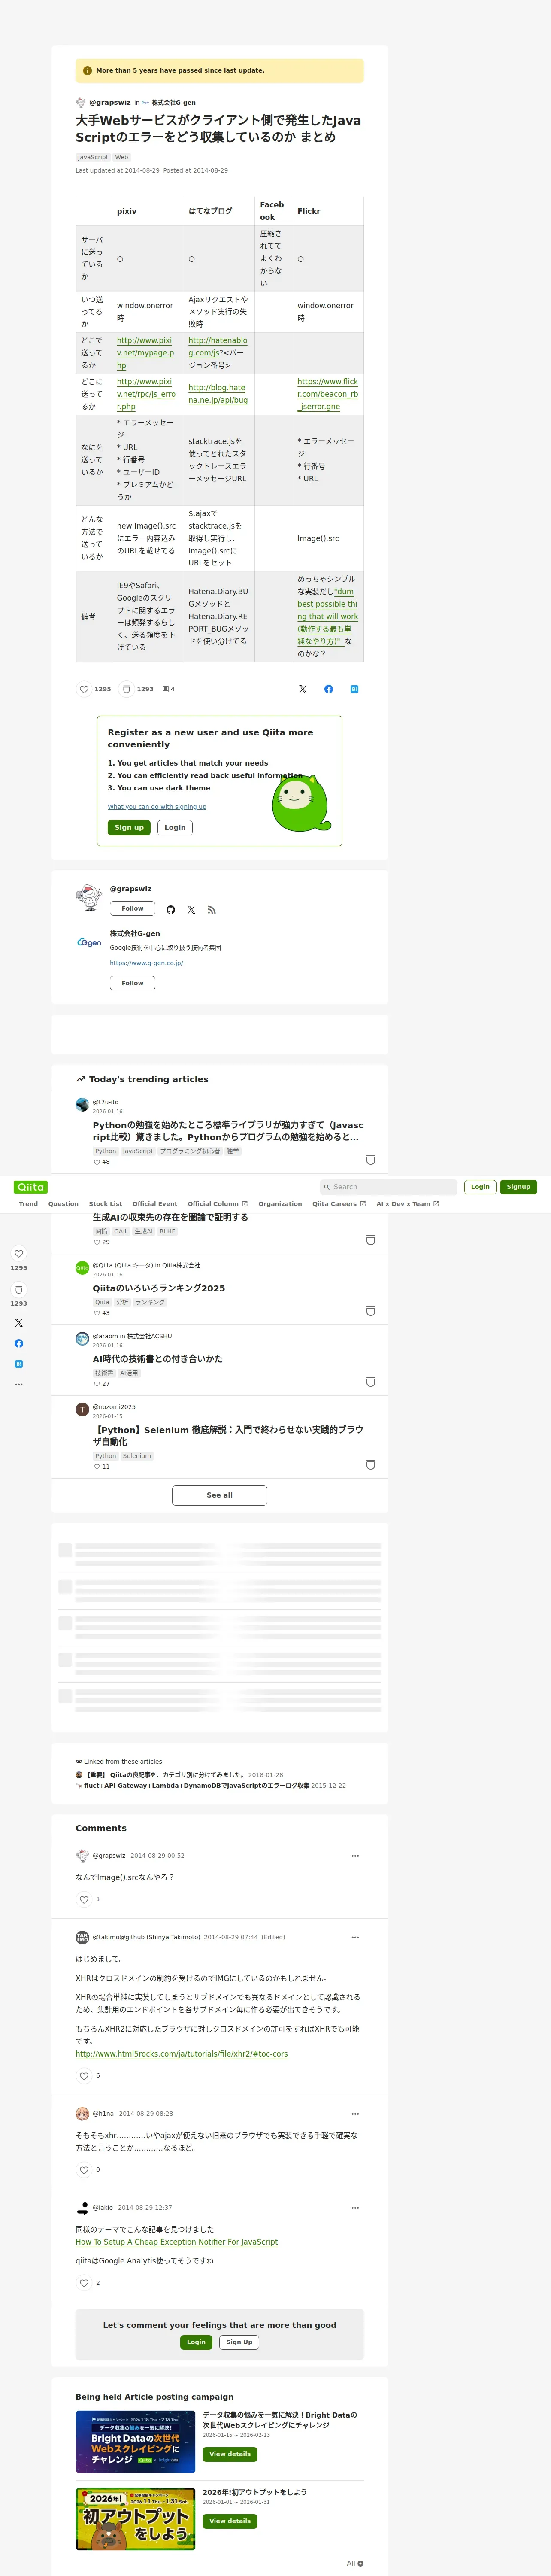Focus the header Search field
Image resolution: width=551 pixels, height=2576 pixels.
coord(388,1187)
